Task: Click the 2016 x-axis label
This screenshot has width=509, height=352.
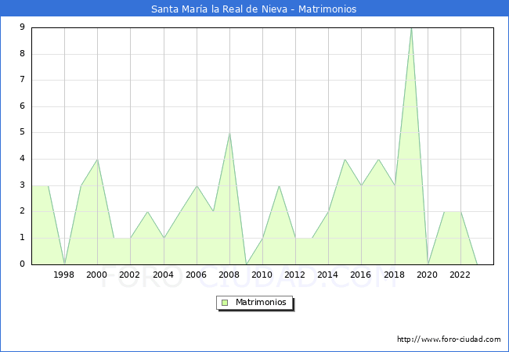Action: 361,275
